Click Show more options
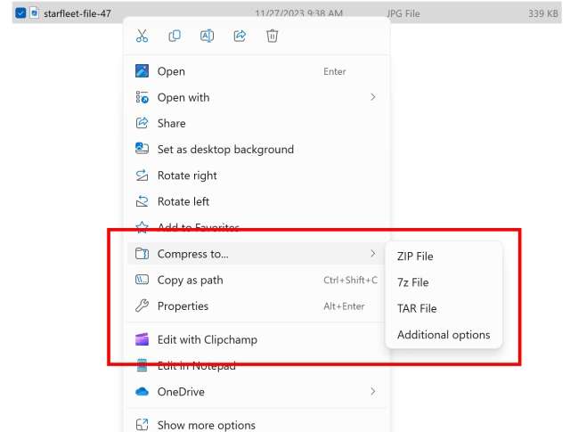The width and height of the screenshot is (570, 432). click(x=206, y=425)
